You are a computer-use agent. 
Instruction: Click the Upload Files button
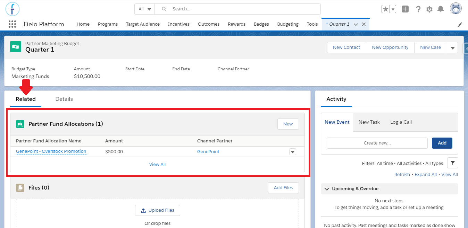tap(158, 210)
